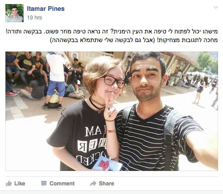
Task: Click the peace sign hand in photo
Action: tap(111, 105)
